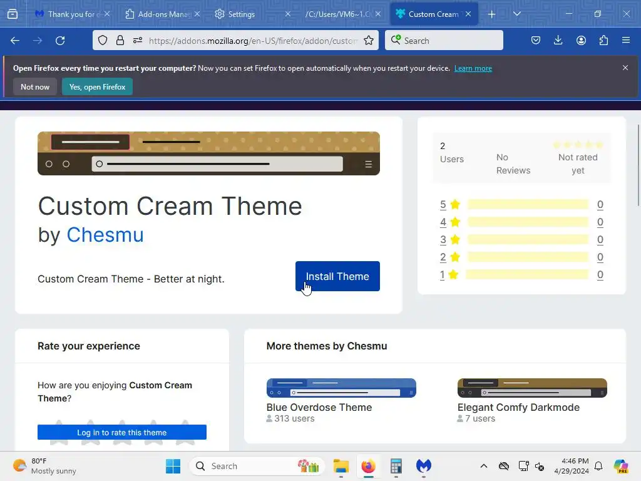The height and width of the screenshot is (481, 641).
Task: Switch to the /C:/Users/VM6 file tab
Action: pos(344,14)
